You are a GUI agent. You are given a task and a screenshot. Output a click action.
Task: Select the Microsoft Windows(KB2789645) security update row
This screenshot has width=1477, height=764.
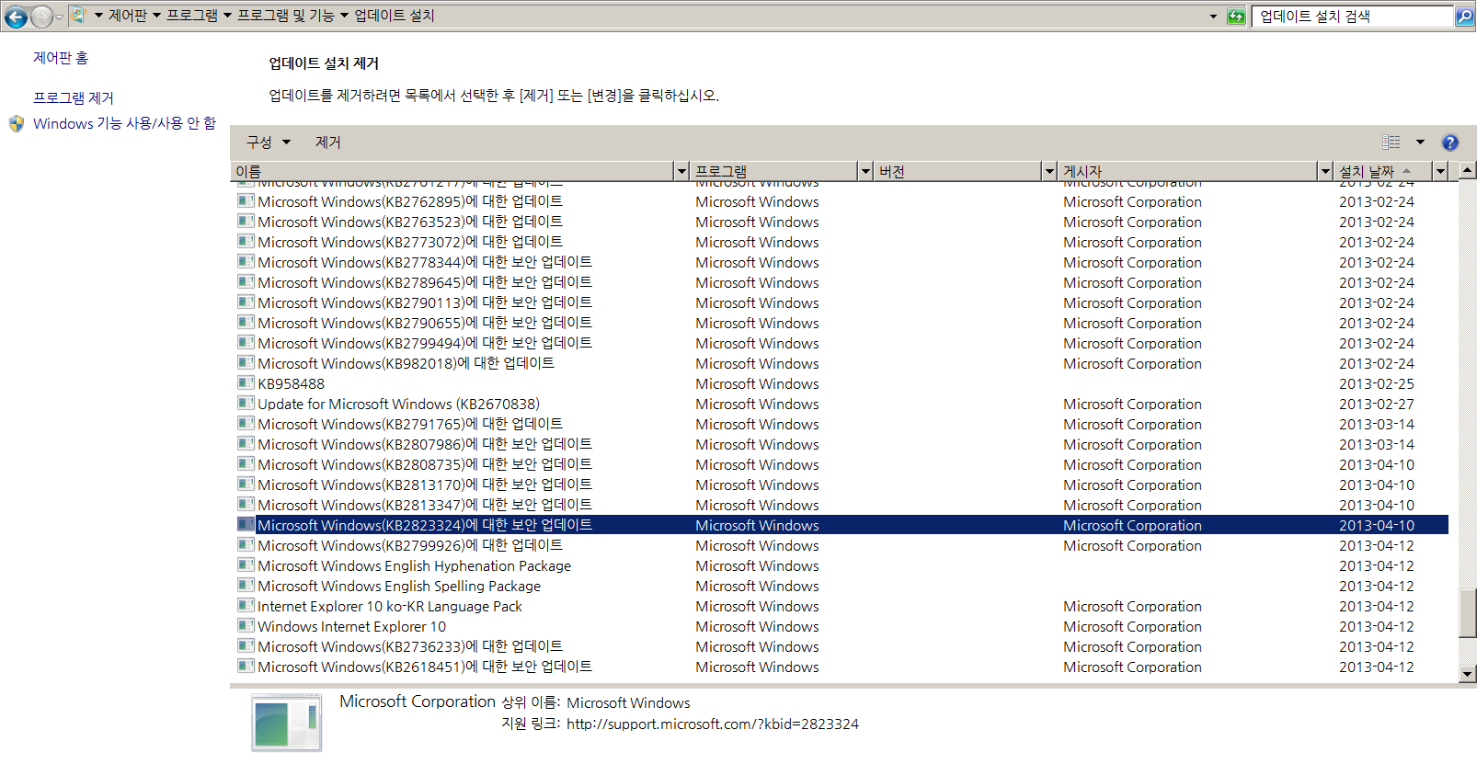coord(842,282)
